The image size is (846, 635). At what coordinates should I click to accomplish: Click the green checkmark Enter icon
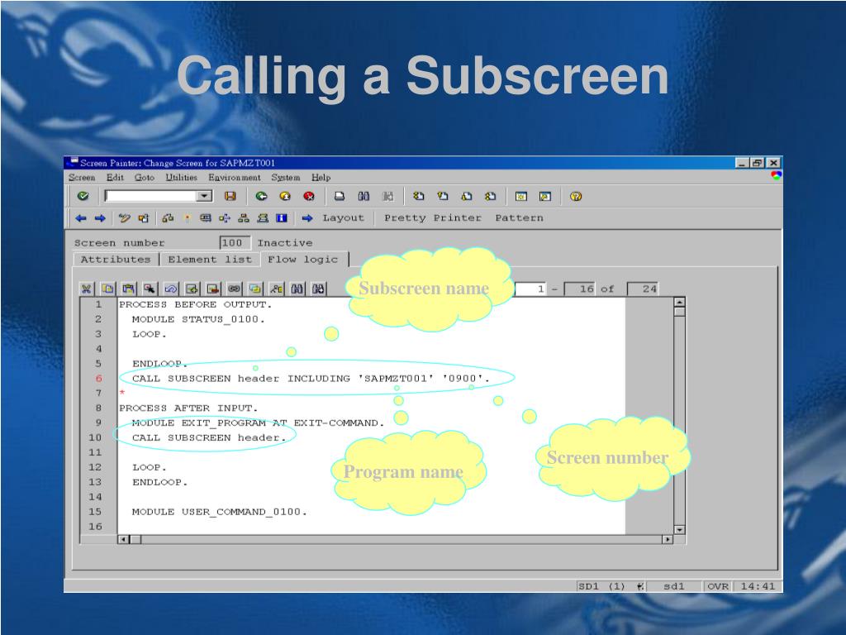83,196
